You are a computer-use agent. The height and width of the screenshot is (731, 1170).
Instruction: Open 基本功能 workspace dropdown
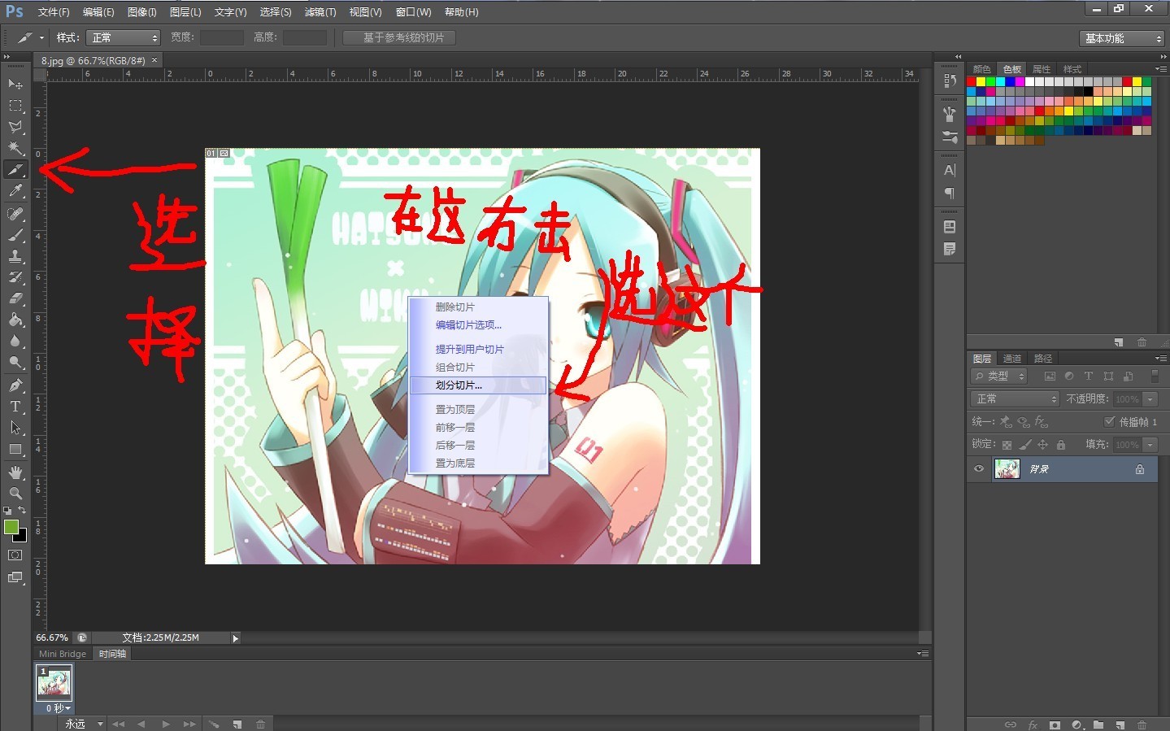pos(1122,38)
